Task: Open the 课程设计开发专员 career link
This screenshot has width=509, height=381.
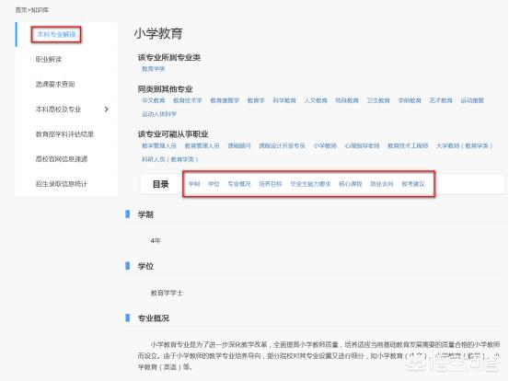Action: [282, 145]
